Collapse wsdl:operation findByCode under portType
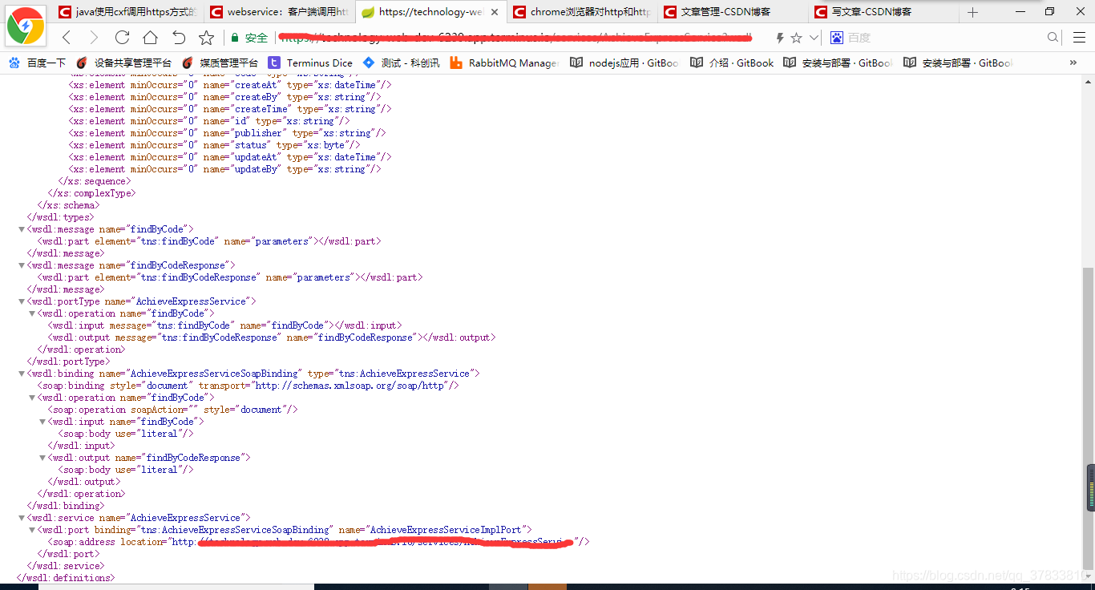Image resolution: width=1095 pixels, height=590 pixels. point(32,313)
